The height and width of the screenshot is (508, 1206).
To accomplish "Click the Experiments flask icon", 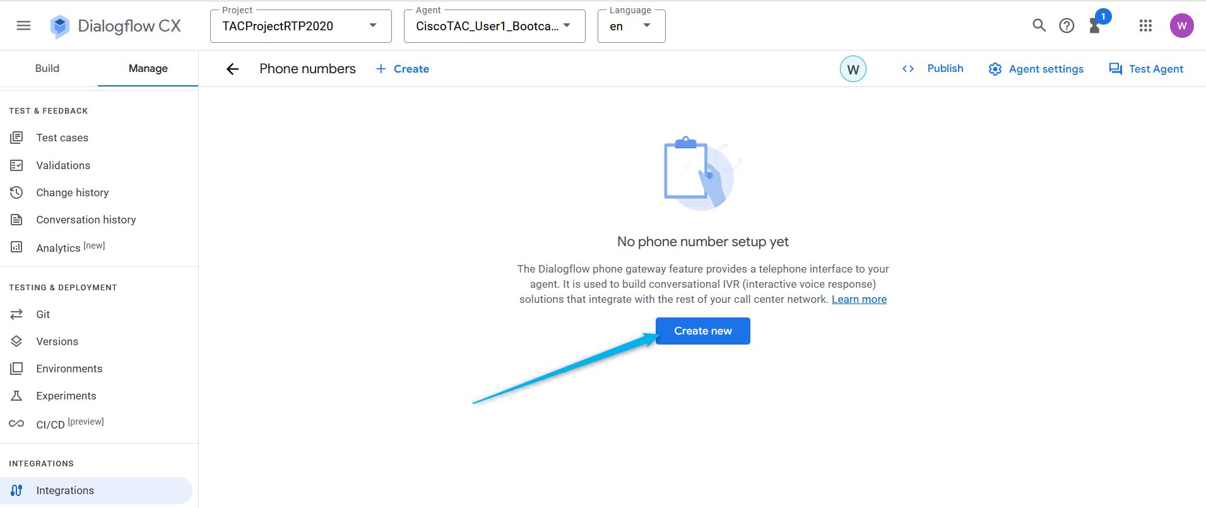I will click(x=17, y=396).
